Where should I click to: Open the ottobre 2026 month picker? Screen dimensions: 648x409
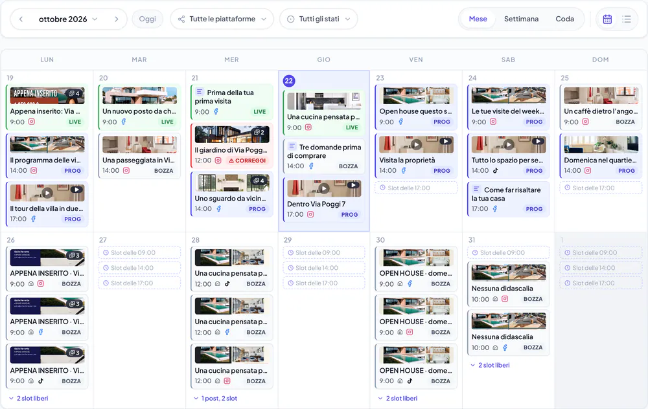coord(68,19)
